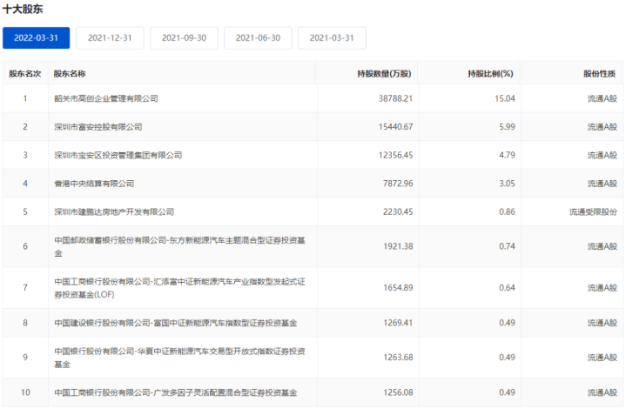Select 香港中央结算有限公司 name

pos(94,184)
